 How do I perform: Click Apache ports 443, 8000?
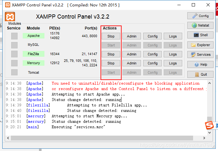(90, 36)
